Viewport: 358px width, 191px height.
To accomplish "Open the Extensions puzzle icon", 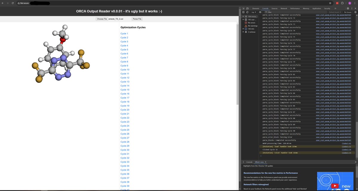I will click(x=342, y=3).
